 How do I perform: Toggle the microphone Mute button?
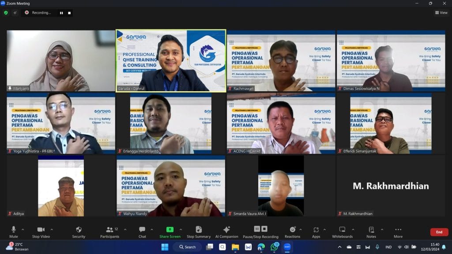click(14, 230)
